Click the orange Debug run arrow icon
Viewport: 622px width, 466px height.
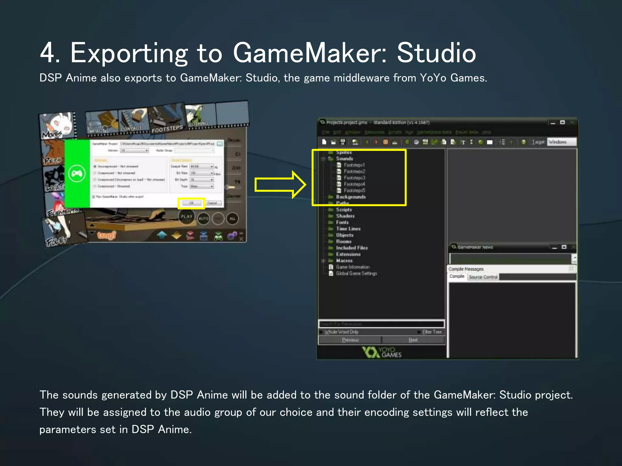[376, 142]
